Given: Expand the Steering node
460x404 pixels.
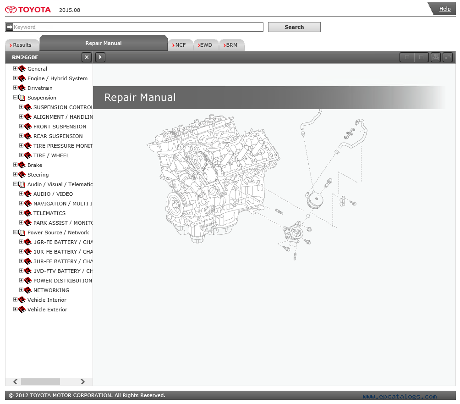Looking at the screenshot, I should coord(15,174).
